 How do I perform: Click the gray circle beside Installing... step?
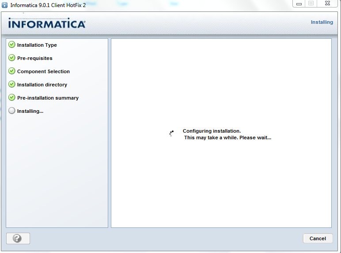tap(12, 111)
